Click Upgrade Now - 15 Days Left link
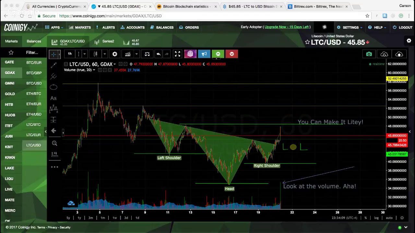Viewport: 415px width, 233px height. pos(287,27)
